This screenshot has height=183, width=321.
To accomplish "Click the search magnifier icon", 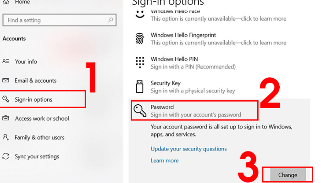I will point(110,20).
